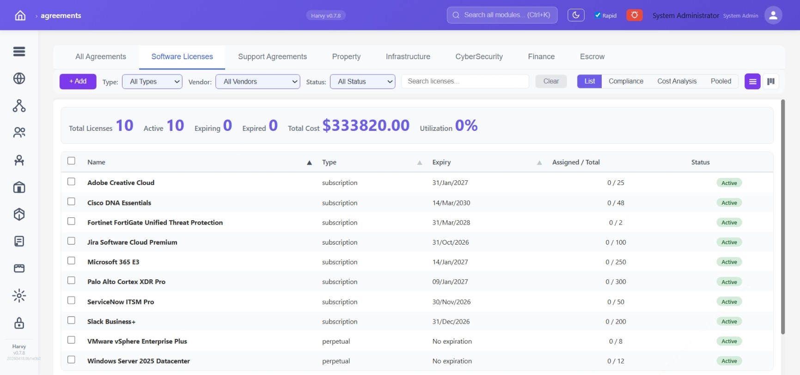
Task: Toggle the Rapid checkbox in header
Action: tap(598, 15)
